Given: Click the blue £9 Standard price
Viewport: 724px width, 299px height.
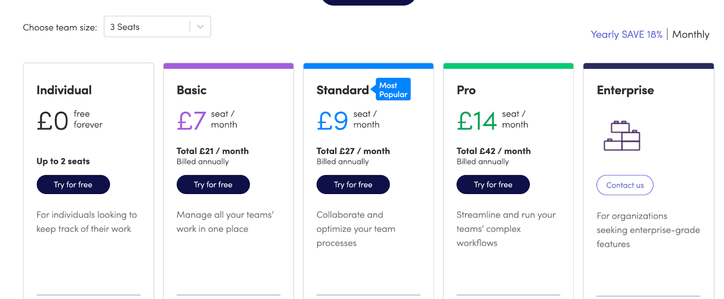Looking at the screenshot, I should (333, 121).
